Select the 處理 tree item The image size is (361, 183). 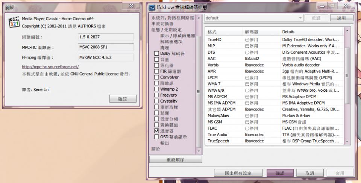pos(165,48)
